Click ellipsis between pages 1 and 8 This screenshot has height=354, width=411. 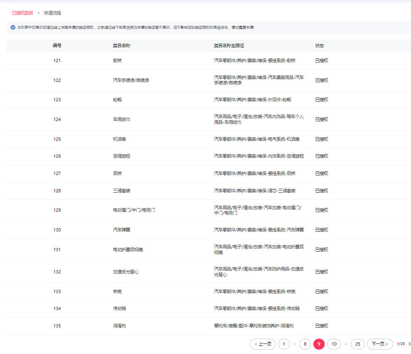click(x=295, y=344)
